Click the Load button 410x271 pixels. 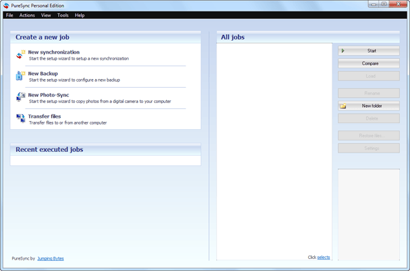point(368,76)
